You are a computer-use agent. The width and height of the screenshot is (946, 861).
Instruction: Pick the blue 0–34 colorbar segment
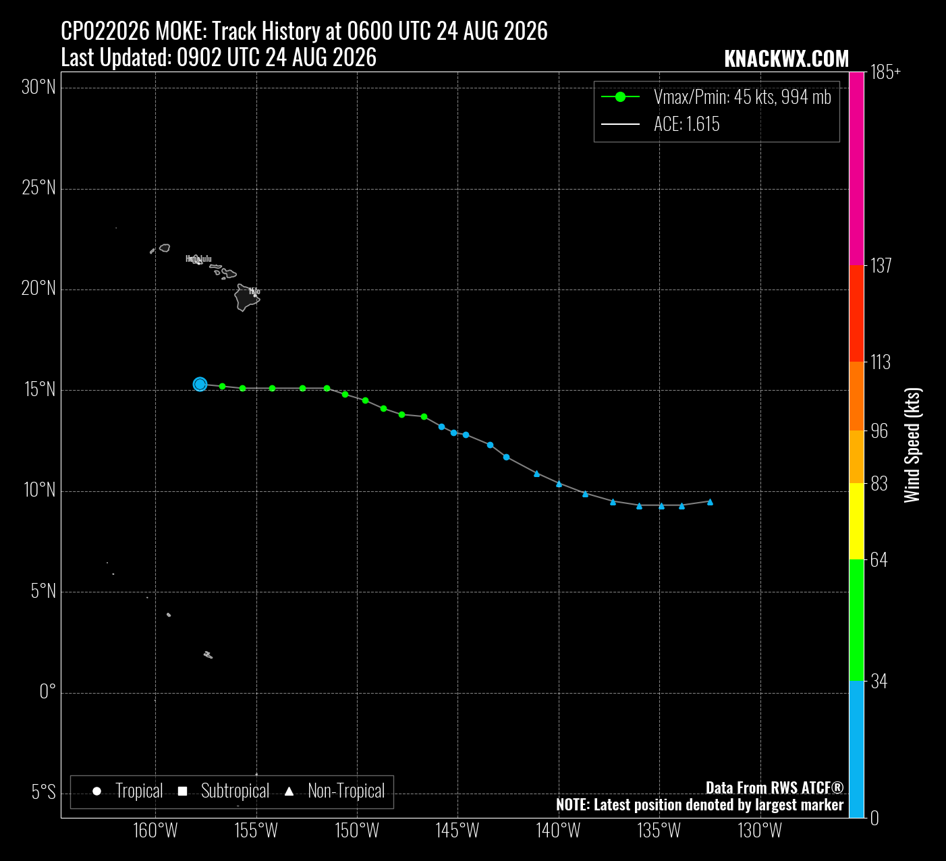point(856,750)
